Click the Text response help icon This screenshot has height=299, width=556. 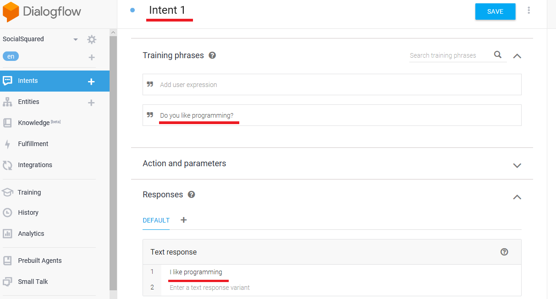coord(504,252)
